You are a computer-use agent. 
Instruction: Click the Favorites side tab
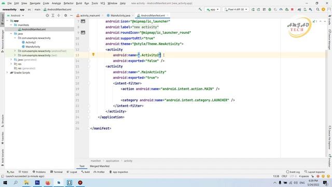(x=2, y=138)
